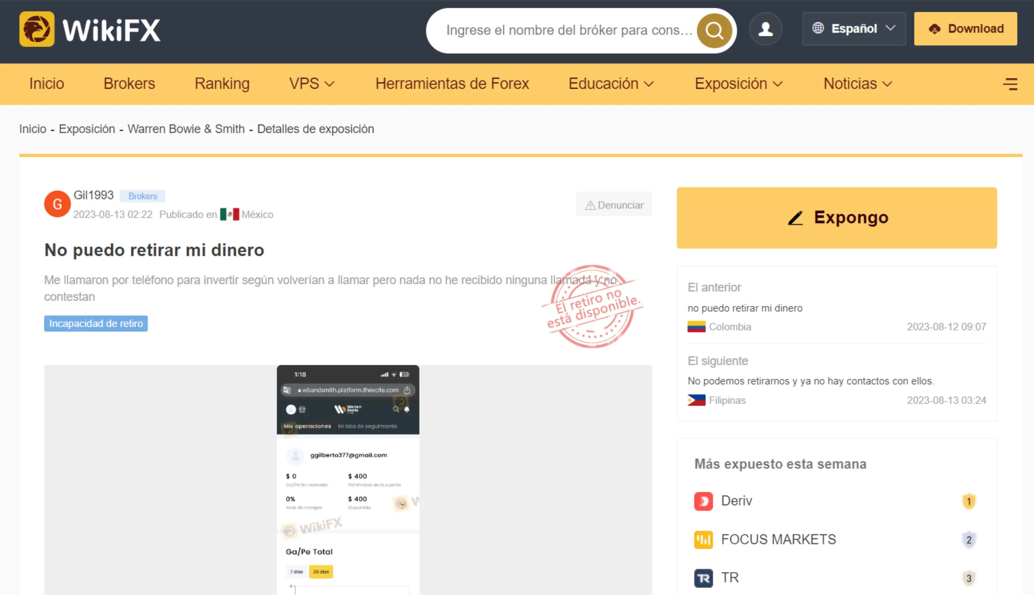
Task: Open the Brokers navigation item
Action: click(129, 84)
